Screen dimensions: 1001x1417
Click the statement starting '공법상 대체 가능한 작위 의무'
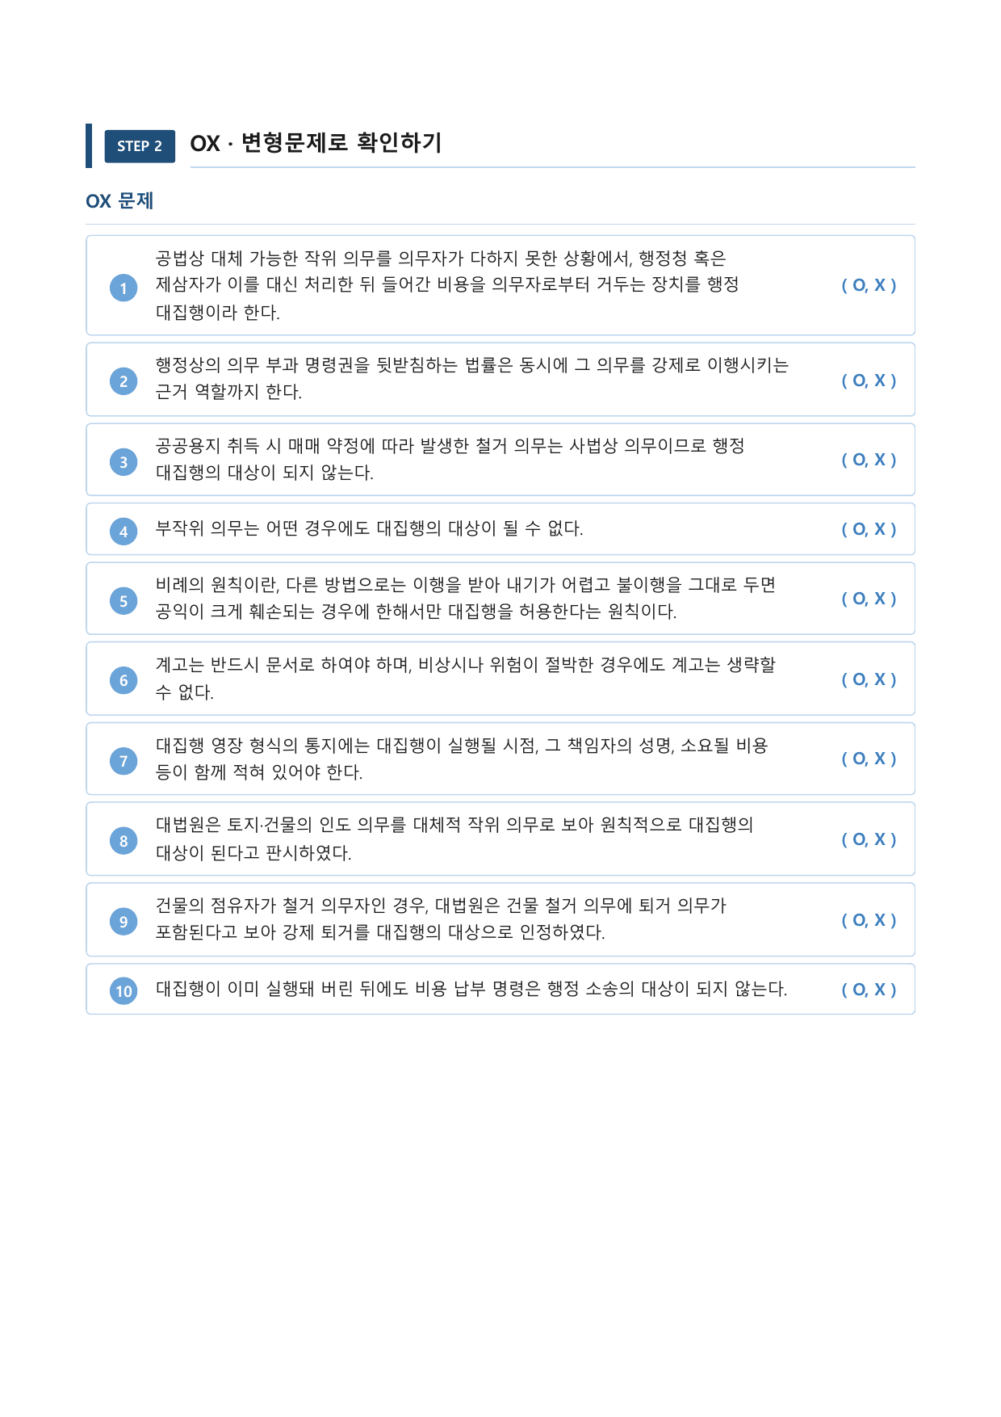(x=447, y=285)
